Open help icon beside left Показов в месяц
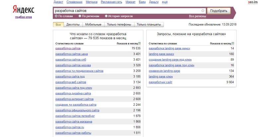Image resolution: width=268 pixels, height=137 pixels. coord(139,43)
